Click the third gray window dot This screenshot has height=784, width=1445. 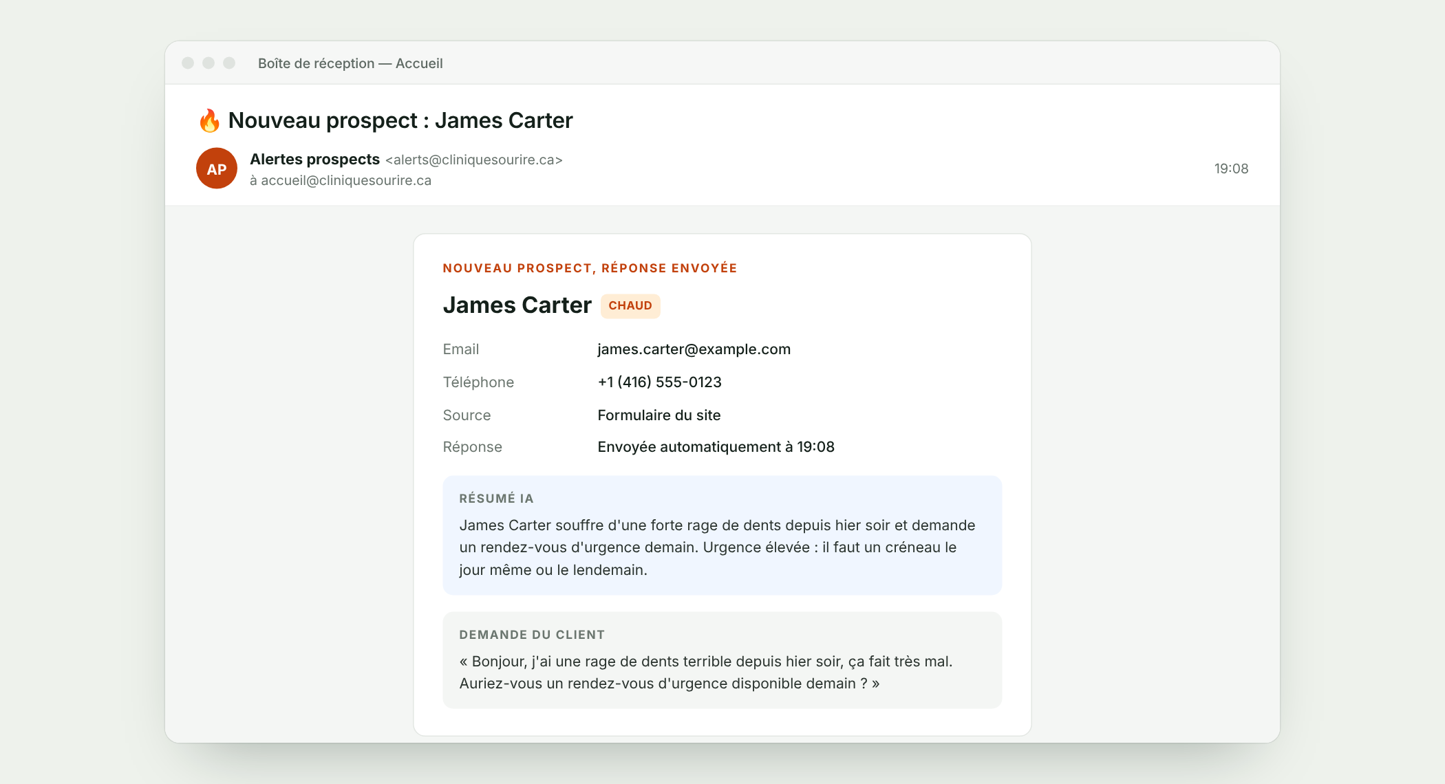tap(229, 63)
